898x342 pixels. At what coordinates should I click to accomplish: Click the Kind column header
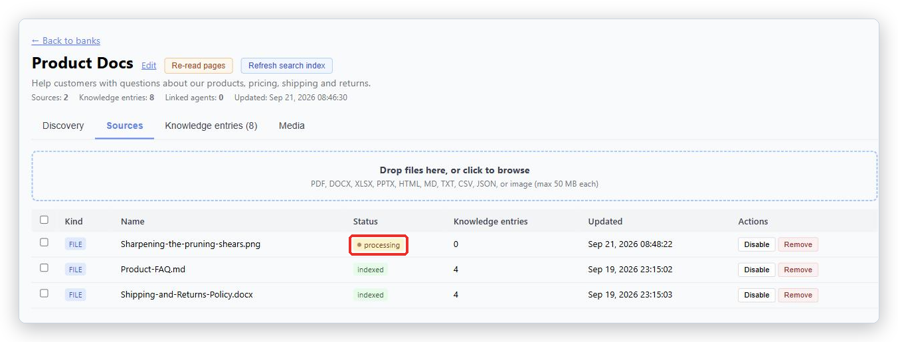pos(74,221)
